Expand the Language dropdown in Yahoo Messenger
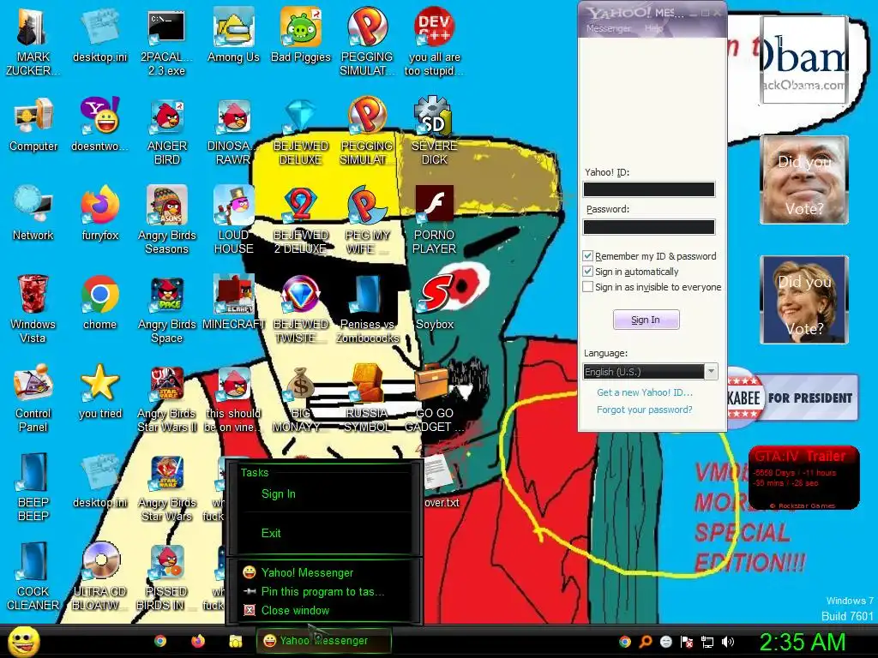Screen dimensions: 878x658 (711, 372)
